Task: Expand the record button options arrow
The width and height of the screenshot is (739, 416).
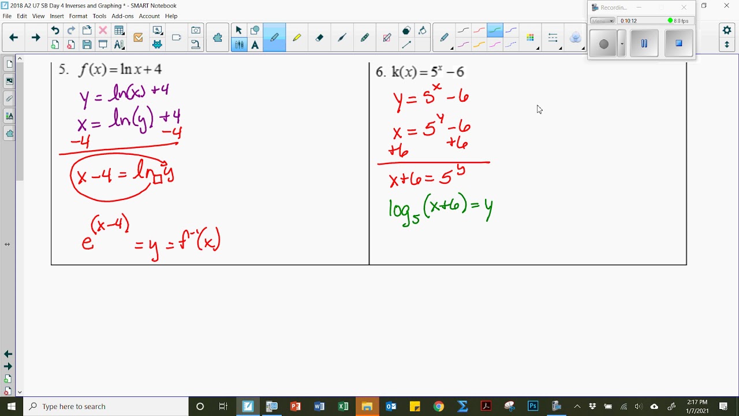Action: (622, 44)
